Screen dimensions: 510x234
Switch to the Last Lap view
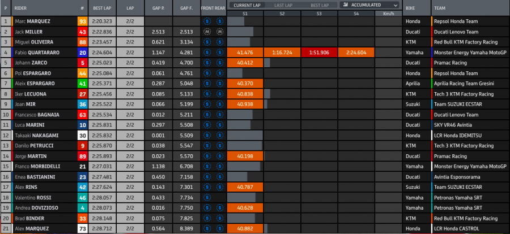coord(282,5)
